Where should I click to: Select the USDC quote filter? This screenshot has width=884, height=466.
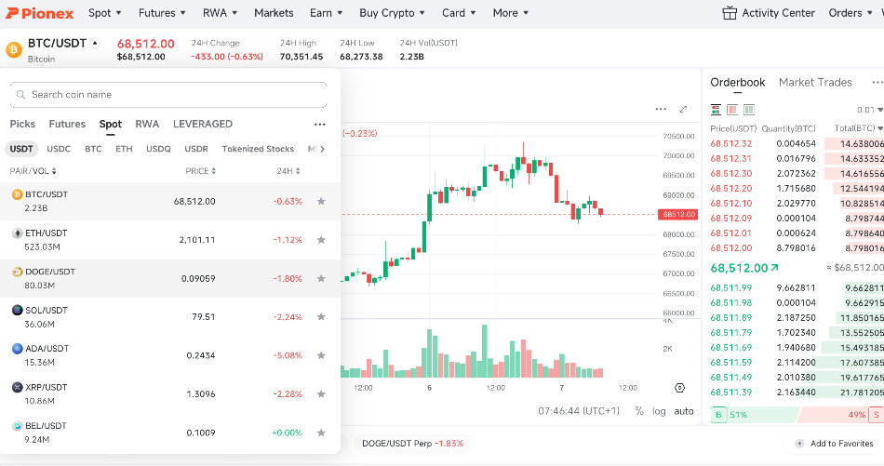point(59,149)
